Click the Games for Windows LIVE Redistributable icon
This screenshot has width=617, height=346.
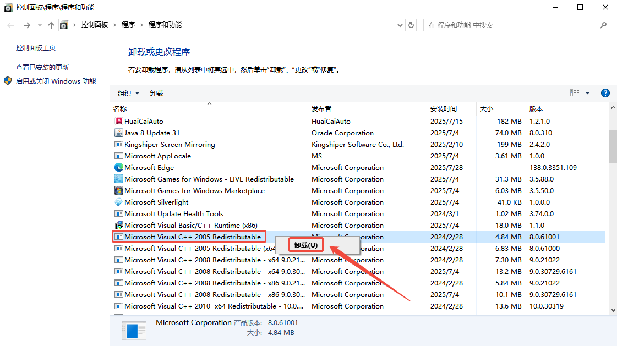pyautogui.click(x=118, y=179)
